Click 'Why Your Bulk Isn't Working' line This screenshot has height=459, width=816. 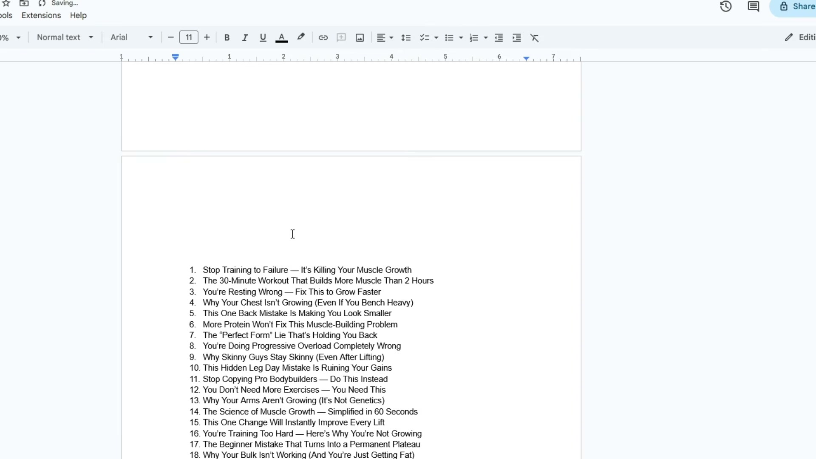(x=309, y=455)
